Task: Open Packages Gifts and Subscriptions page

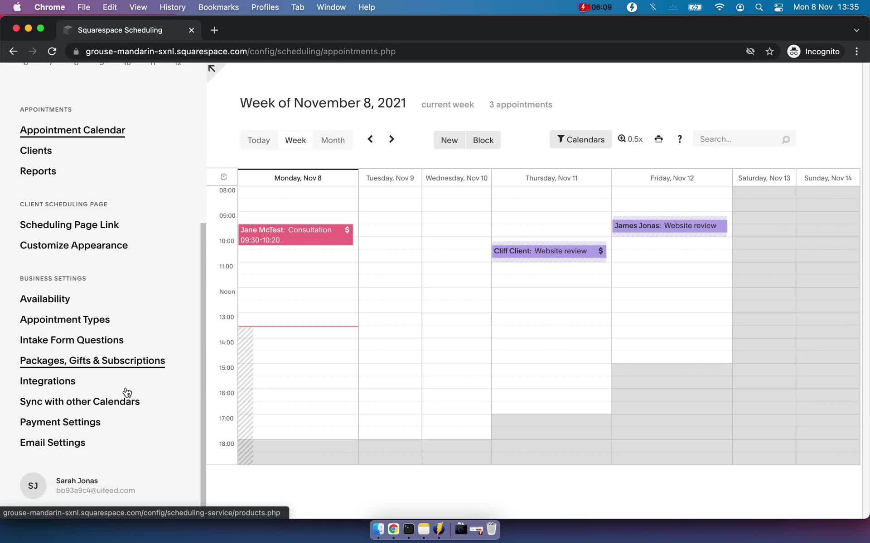Action: coord(92,360)
